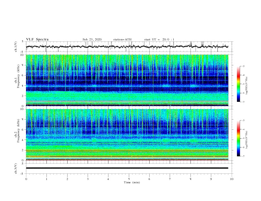Click time axis tick label "1"

[46, 179]
